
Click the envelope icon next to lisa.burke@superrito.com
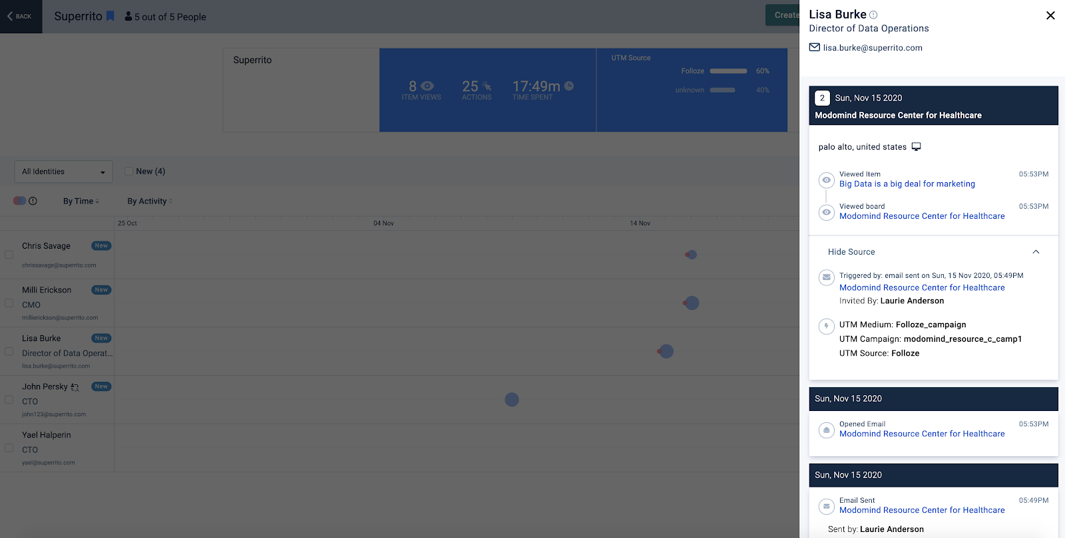tap(814, 47)
